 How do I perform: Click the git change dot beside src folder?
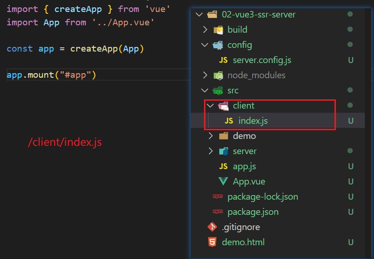tap(350, 90)
